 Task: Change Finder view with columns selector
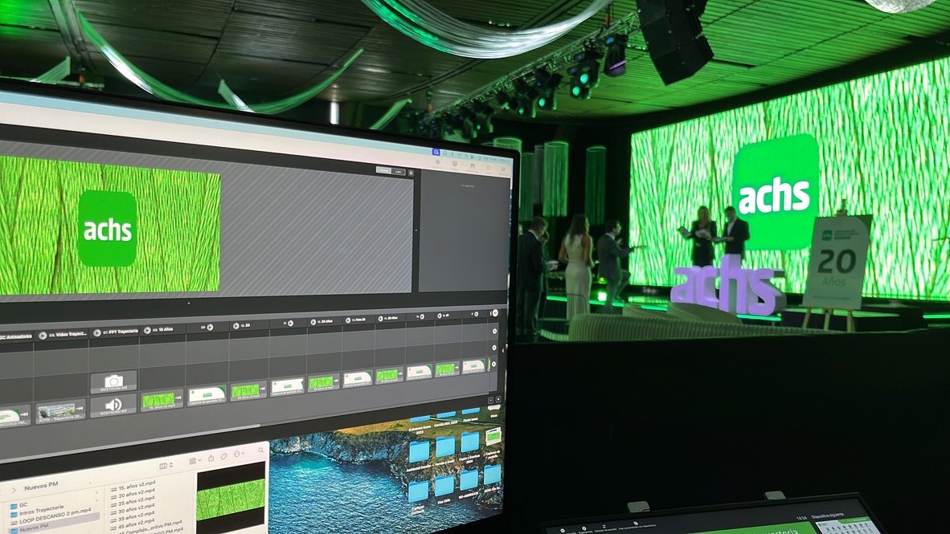click(166, 465)
